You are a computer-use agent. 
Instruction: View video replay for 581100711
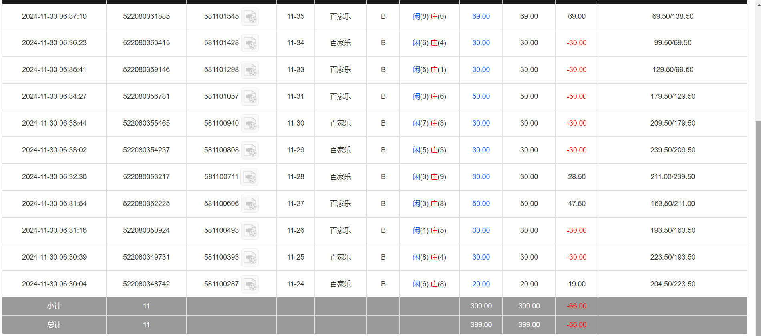click(x=249, y=177)
